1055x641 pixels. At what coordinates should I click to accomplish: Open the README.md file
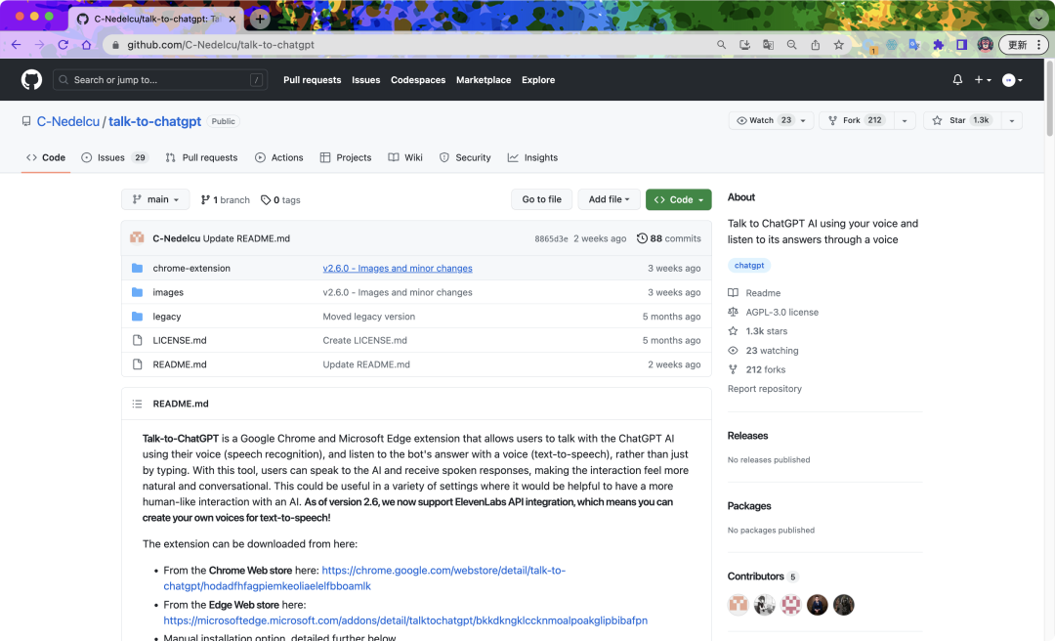(180, 364)
